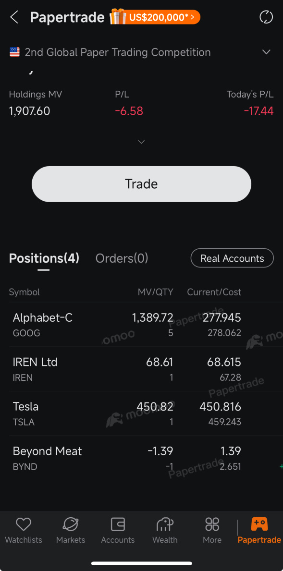
Task: Tap the US flag icon
Action: pos(14,52)
